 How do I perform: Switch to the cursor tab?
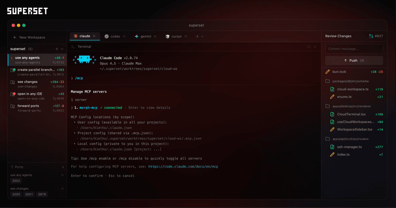[177, 36]
